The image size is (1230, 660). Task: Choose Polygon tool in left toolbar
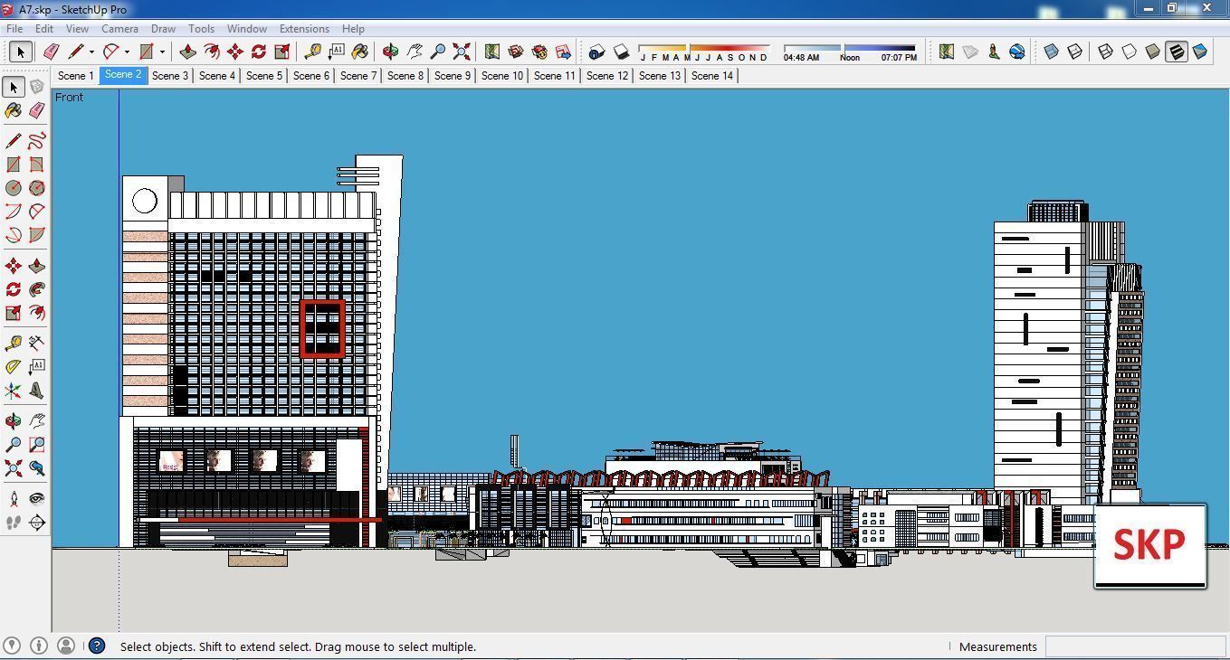point(37,188)
